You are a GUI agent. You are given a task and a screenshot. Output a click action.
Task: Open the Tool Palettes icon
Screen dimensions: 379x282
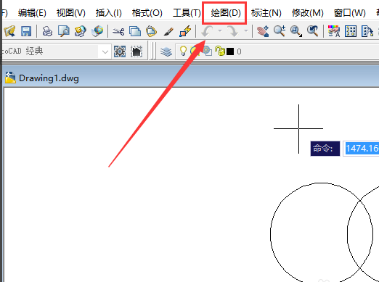coord(367,31)
